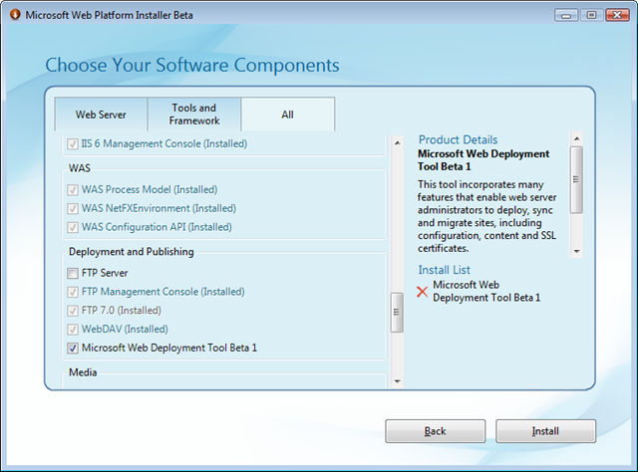The height and width of the screenshot is (472, 638).
Task: Close the Web Platform Installer window
Action: [617, 15]
